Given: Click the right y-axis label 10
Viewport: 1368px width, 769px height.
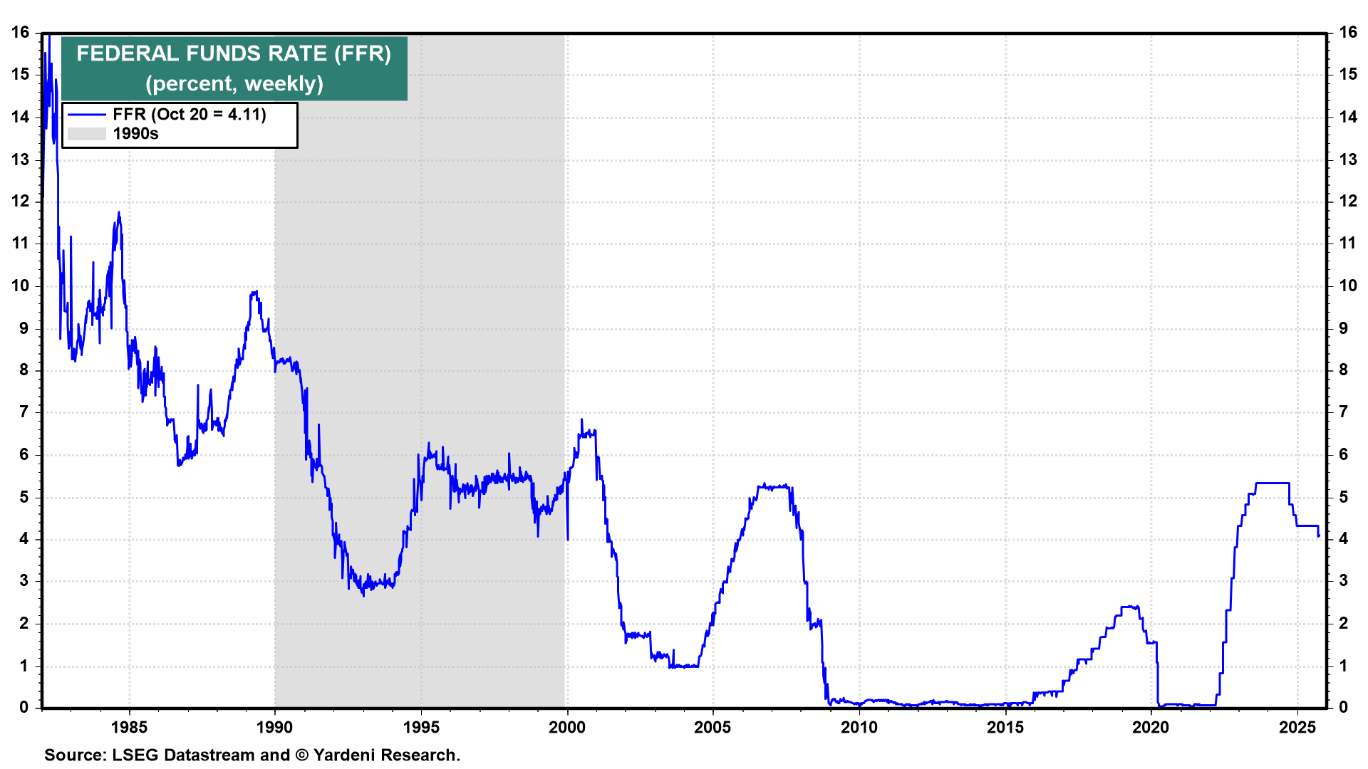Looking at the screenshot, I should [x=1347, y=286].
